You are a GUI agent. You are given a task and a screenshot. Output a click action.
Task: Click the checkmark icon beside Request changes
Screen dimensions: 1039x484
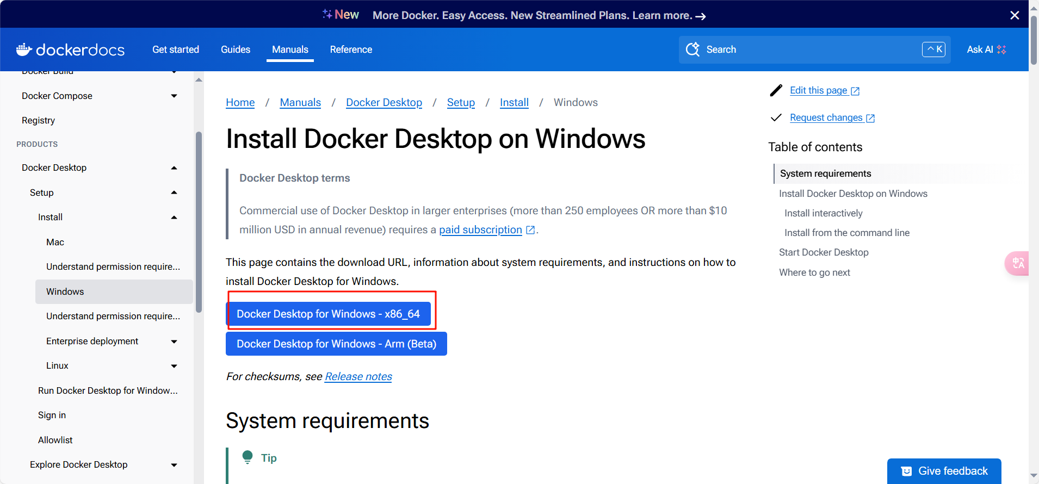point(776,117)
